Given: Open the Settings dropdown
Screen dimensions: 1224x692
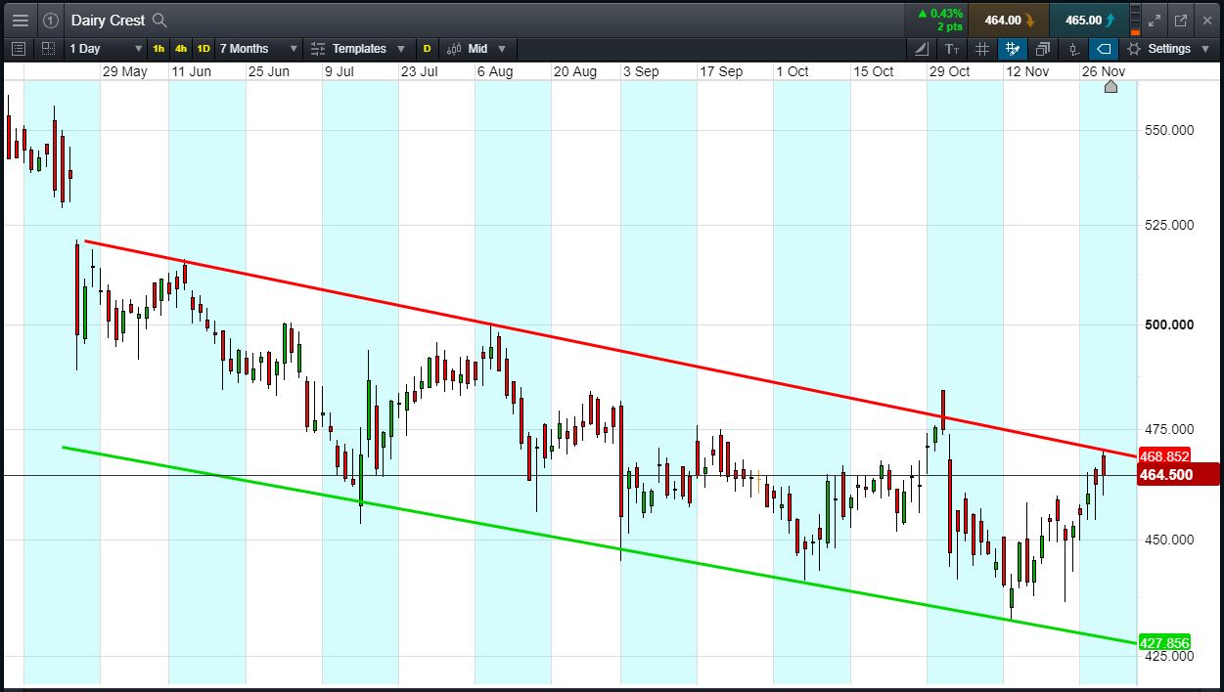Looking at the screenshot, I should (x=1167, y=48).
